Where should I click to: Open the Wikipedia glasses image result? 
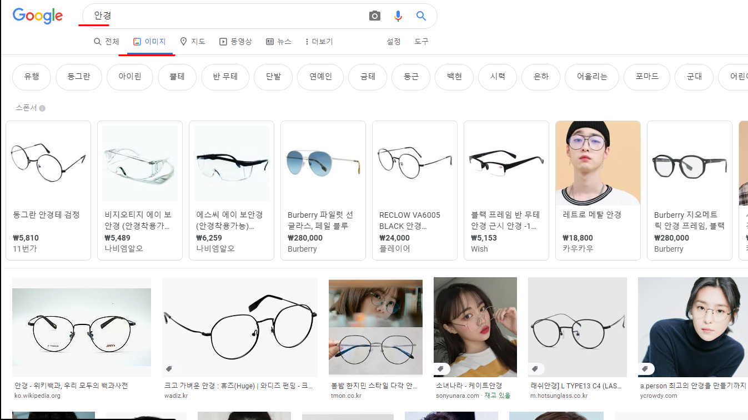point(82,327)
